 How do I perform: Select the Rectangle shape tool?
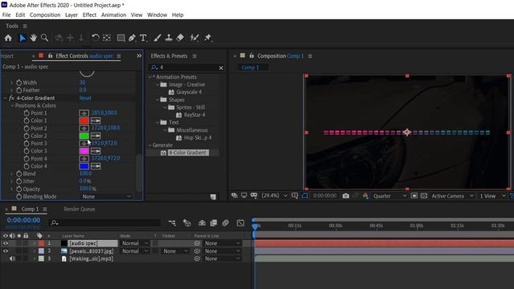coord(121,38)
